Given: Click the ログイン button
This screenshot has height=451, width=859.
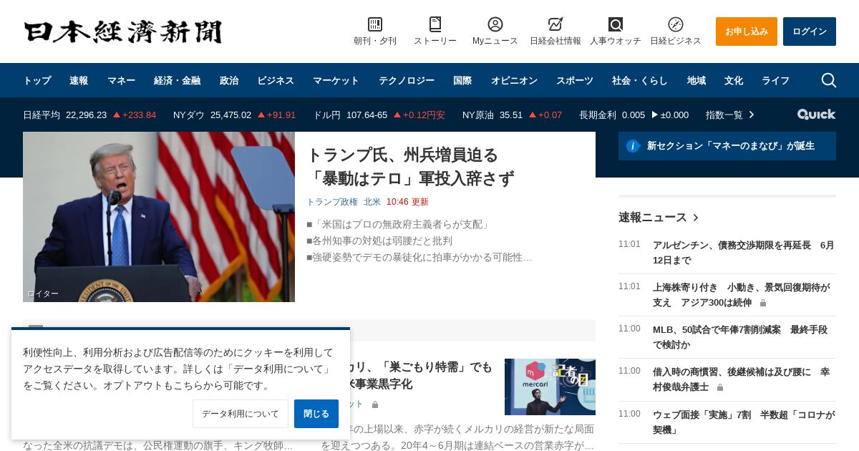Looking at the screenshot, I should 810,31.
